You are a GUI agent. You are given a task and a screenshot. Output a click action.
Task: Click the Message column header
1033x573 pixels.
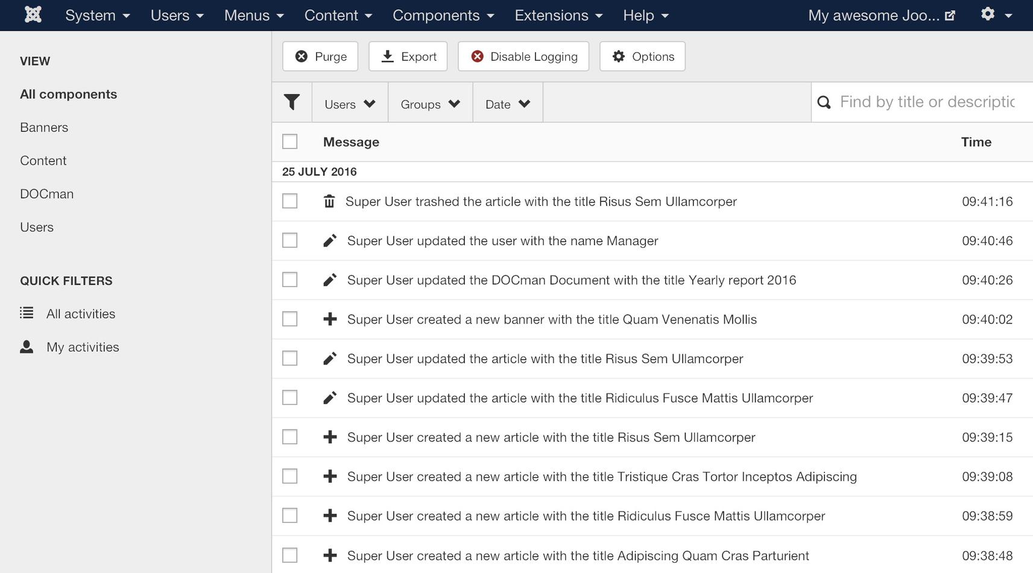[351, 142]
